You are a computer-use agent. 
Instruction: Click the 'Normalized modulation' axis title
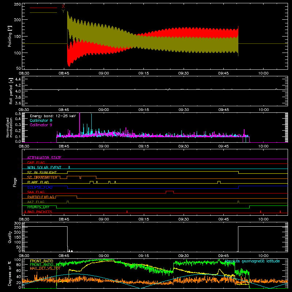click(9, 127)
